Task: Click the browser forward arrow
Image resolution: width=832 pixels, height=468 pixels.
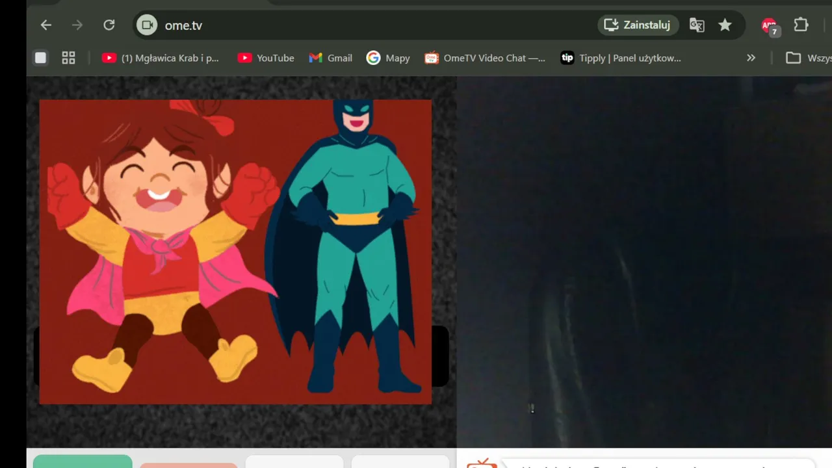Action: pos(77,25)
